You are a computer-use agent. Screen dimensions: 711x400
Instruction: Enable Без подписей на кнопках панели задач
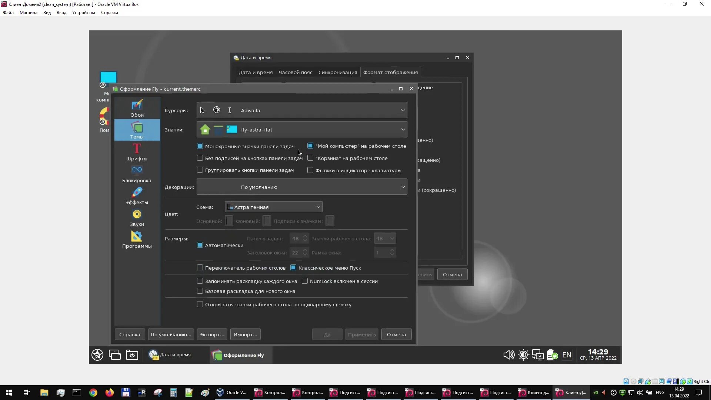200,158
